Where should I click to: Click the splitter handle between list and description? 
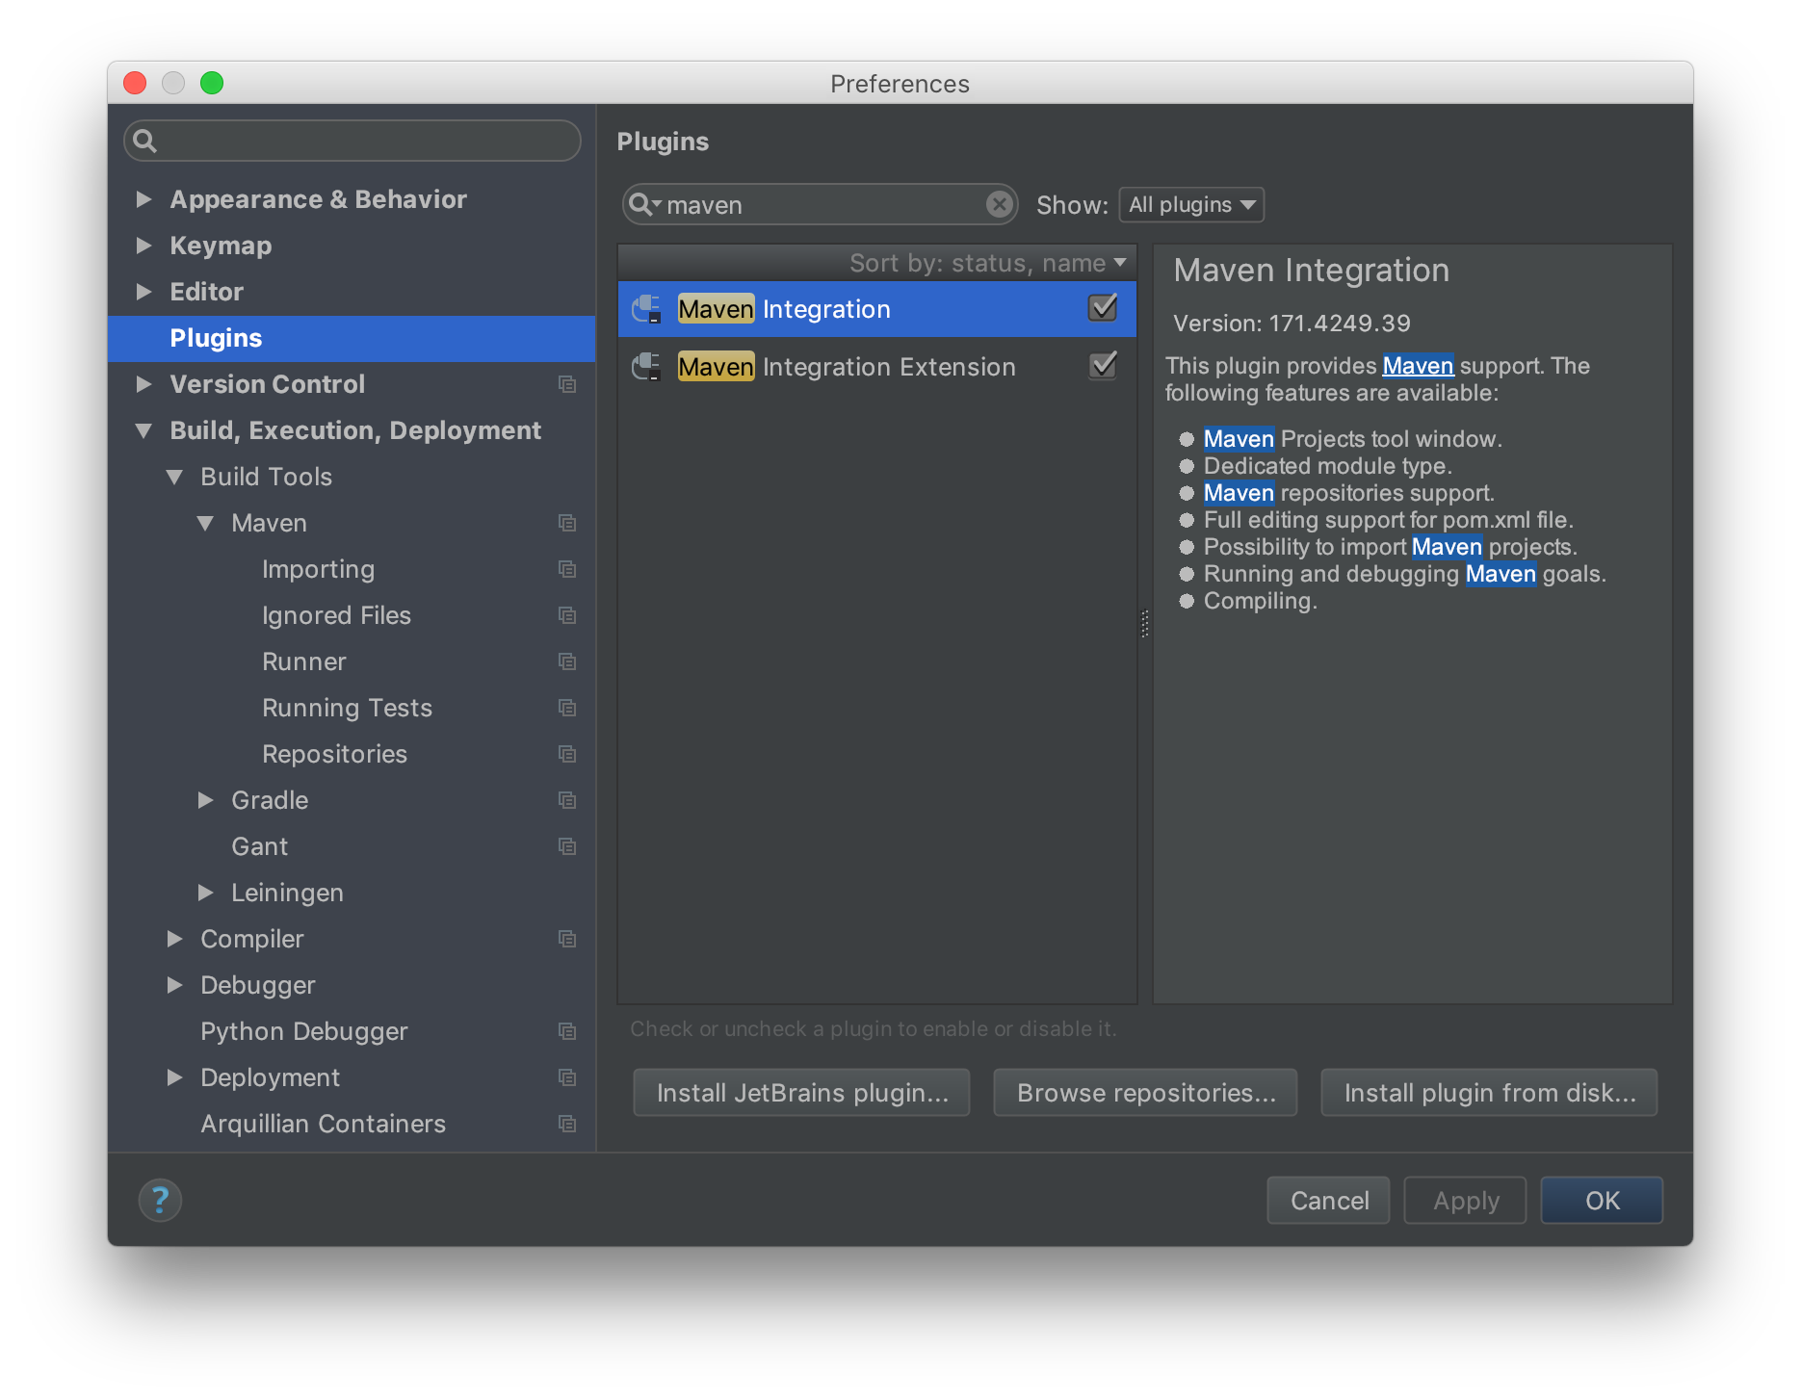point(1145,624)
